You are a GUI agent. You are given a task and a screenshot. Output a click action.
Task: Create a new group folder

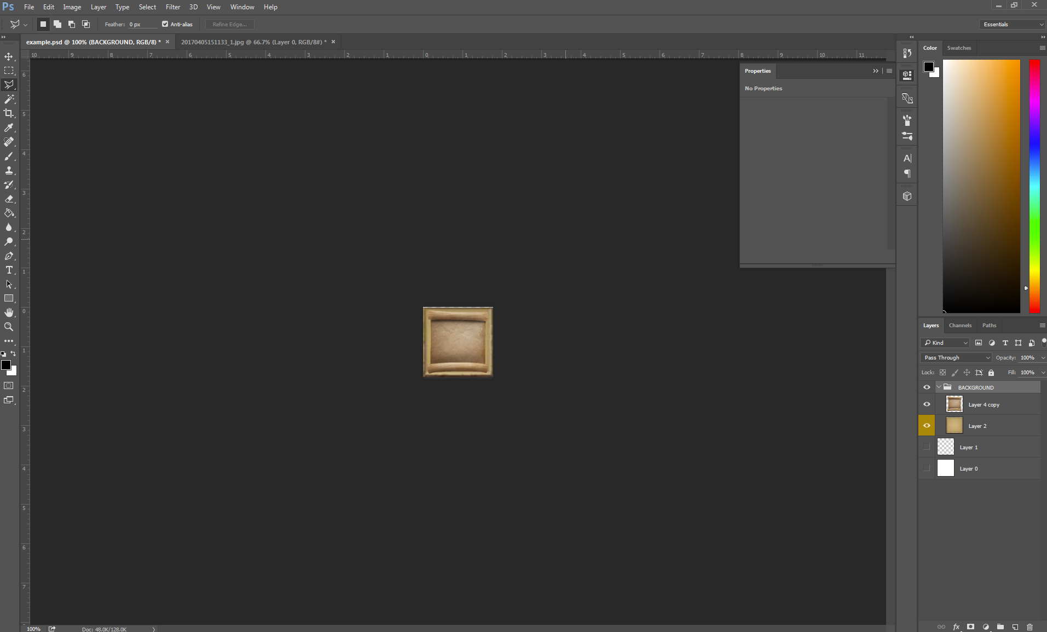(1000, 627)
